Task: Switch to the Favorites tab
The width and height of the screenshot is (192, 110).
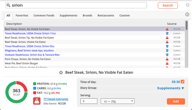Action: pos(22,16)
